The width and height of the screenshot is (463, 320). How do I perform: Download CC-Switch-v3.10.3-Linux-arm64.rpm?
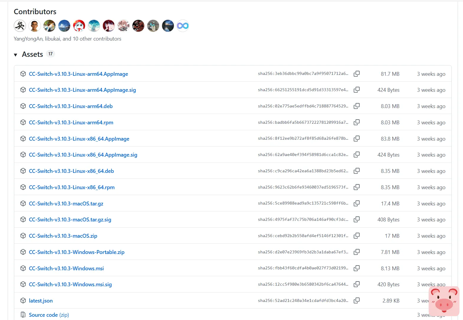(x=71, y=123)
